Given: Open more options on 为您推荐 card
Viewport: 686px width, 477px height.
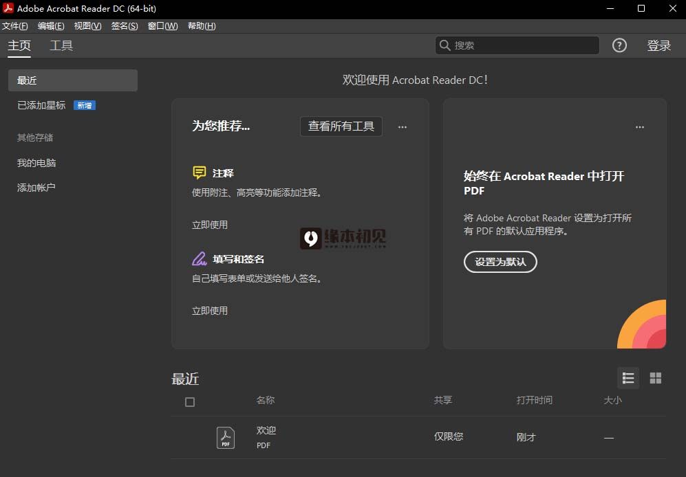Looking at the screenshot, I should 403,127.
